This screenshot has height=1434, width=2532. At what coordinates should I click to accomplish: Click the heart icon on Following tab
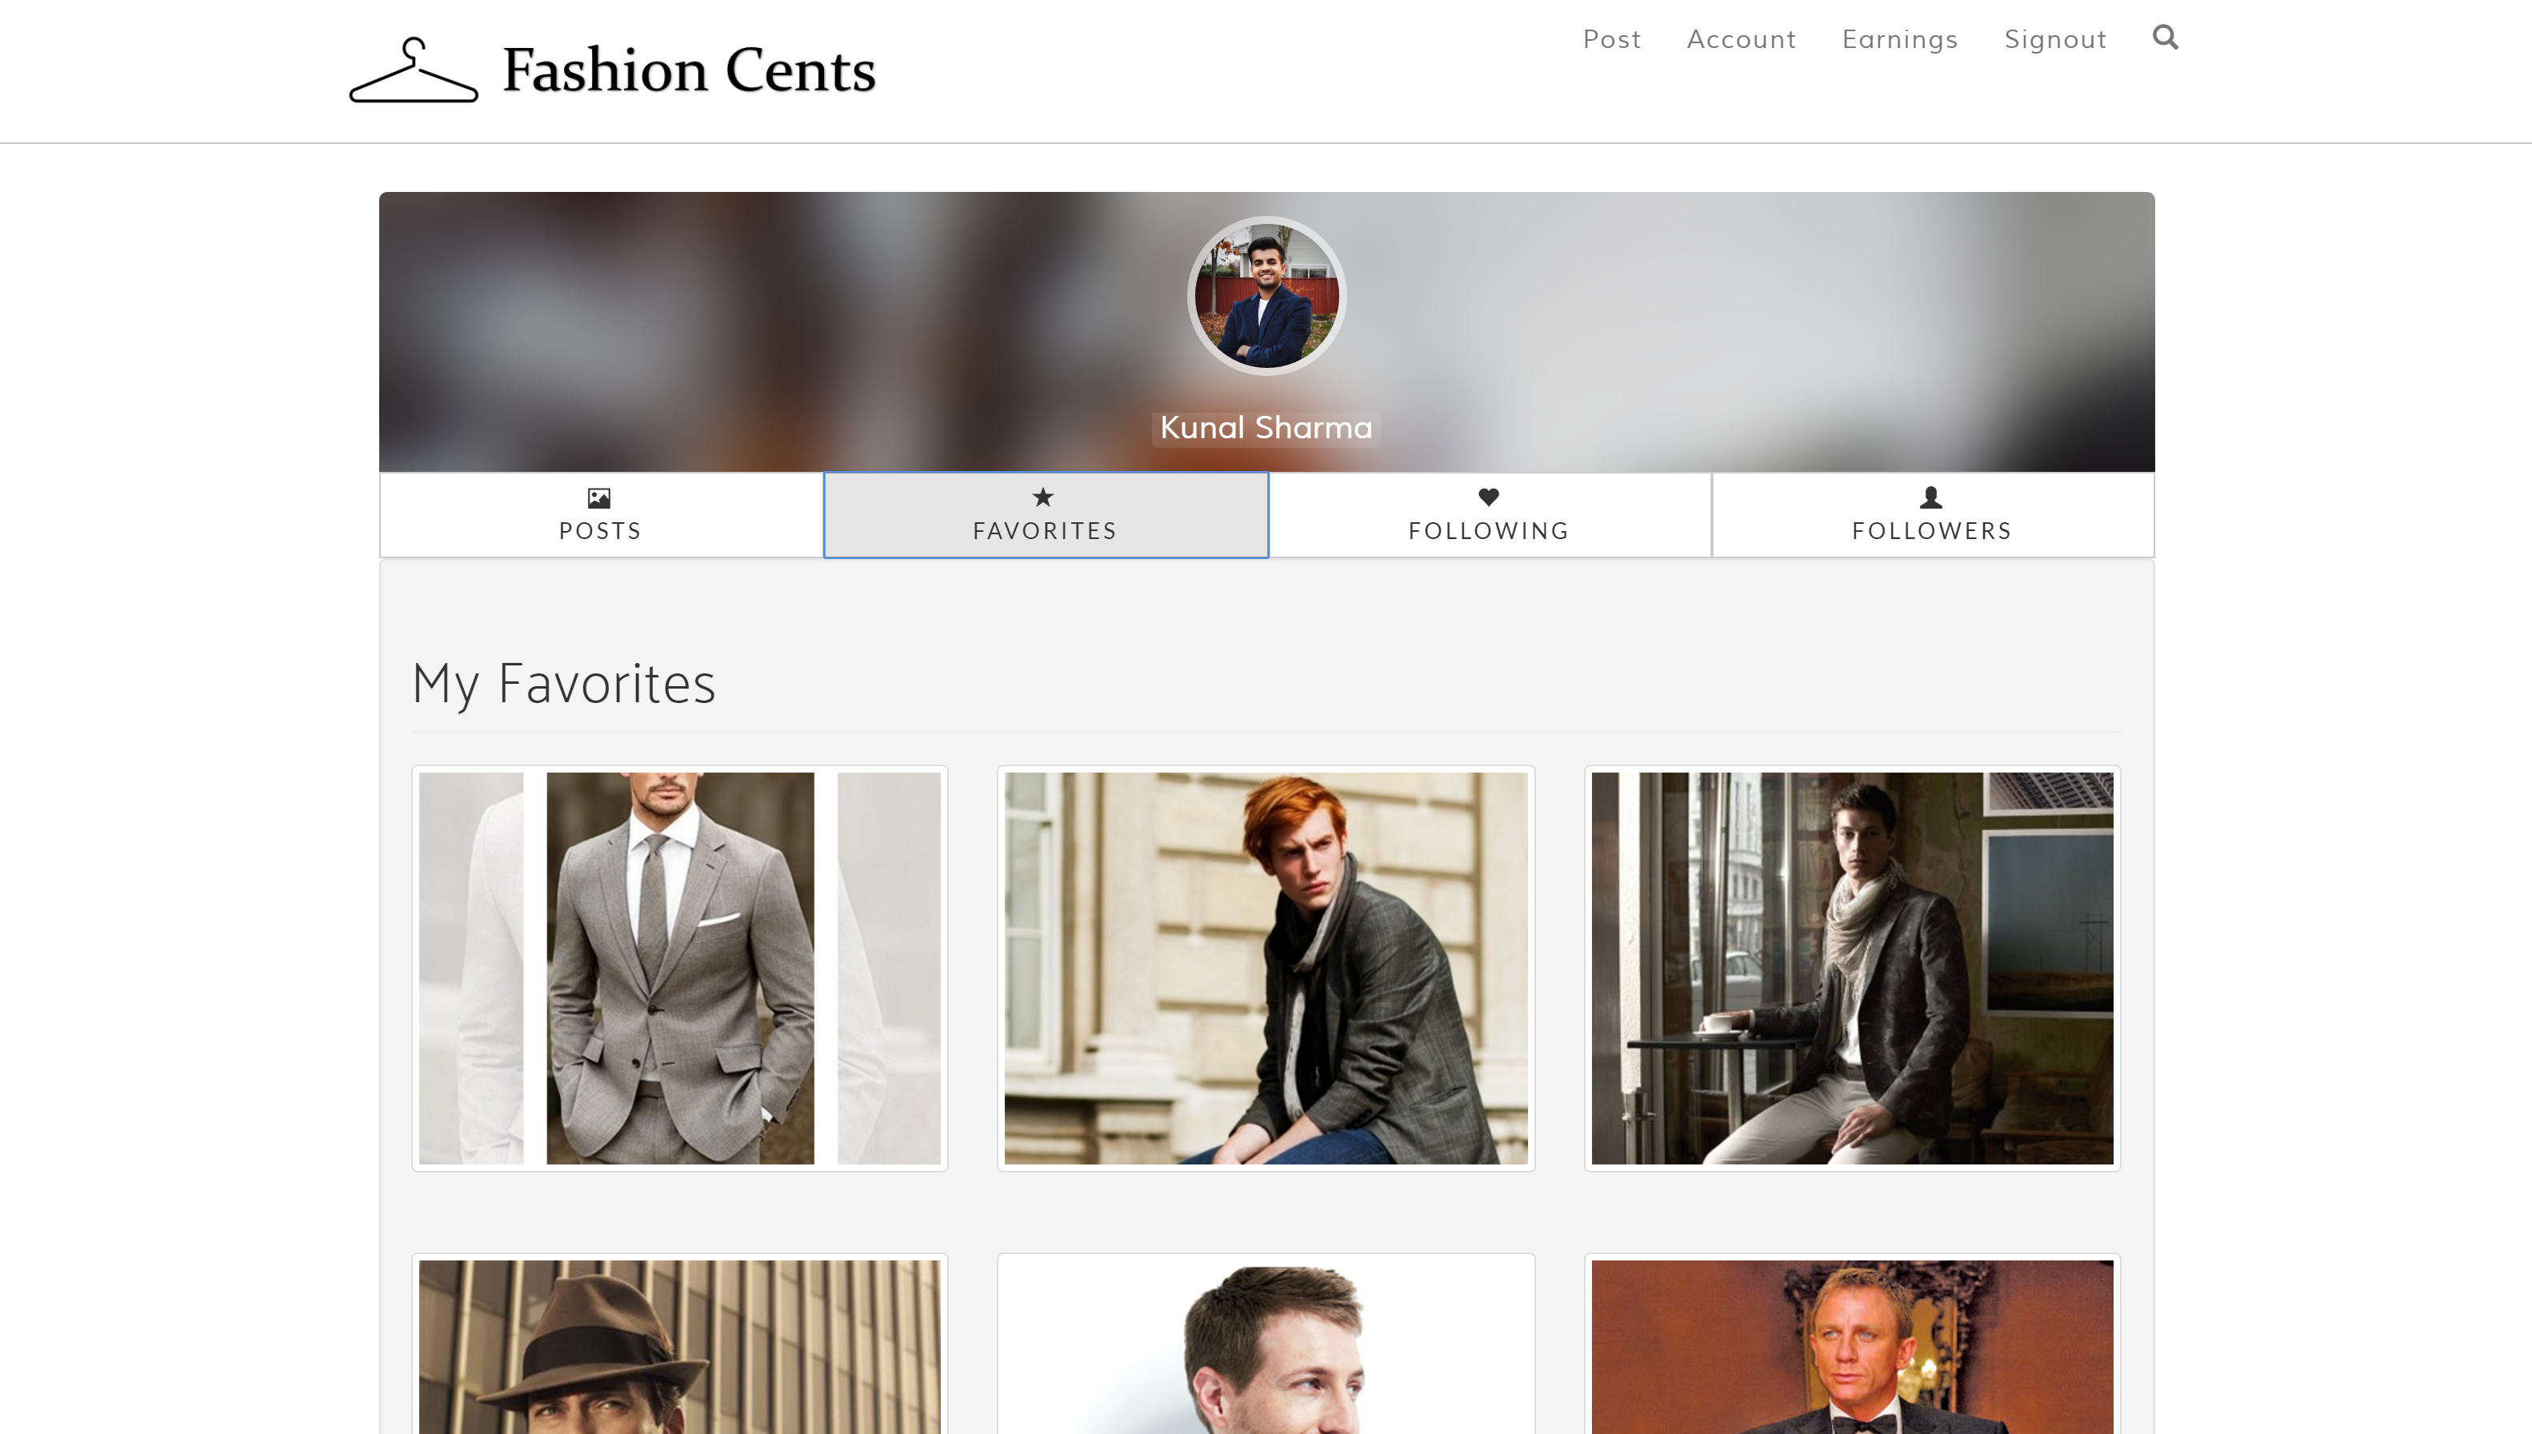point(1488,497)
